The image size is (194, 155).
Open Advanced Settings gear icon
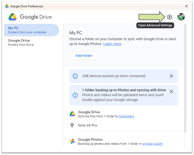pos(169,17)
